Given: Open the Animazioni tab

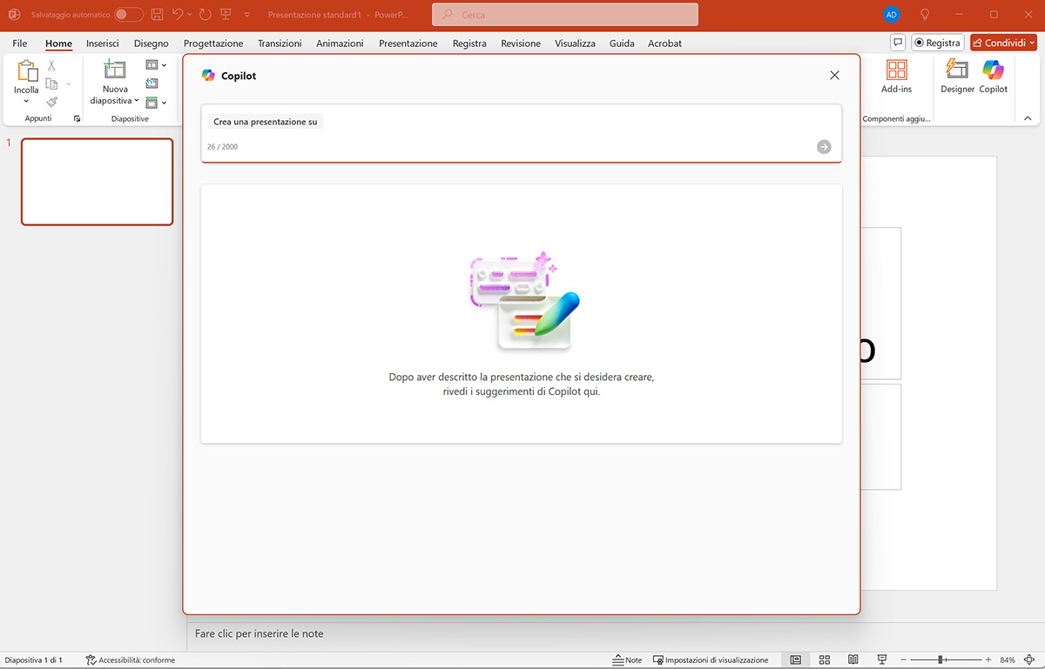Looking at the screenshot, I should point(340,43).
